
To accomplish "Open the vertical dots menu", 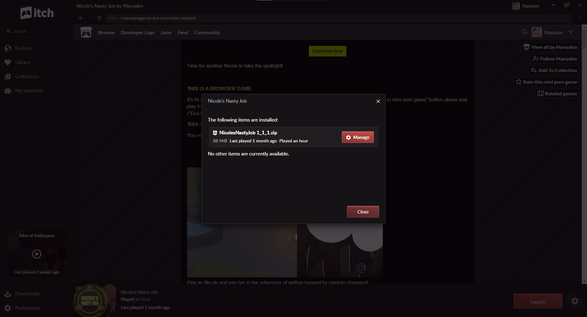I will [579, 18].
